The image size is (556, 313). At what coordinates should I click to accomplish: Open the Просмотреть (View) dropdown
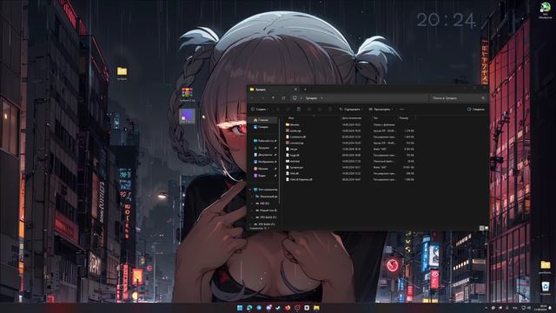(381, 110)
